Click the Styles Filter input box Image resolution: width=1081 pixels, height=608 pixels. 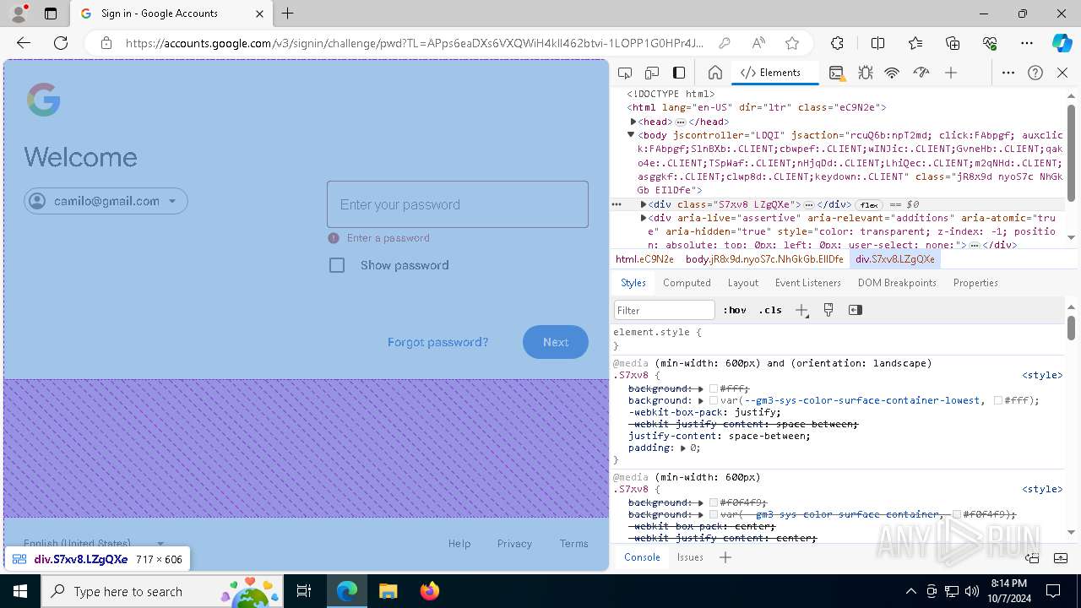pos(665,310)
